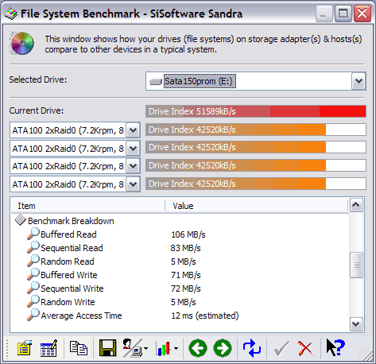Click the Item column header
Image resolution: width=376 pixels, height=364 pixels.
tap(88, 206)
